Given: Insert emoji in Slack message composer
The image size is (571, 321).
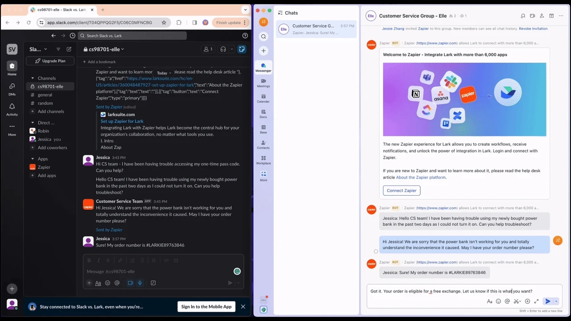Looking at the screenshot, I should click(x=108, y=283).
